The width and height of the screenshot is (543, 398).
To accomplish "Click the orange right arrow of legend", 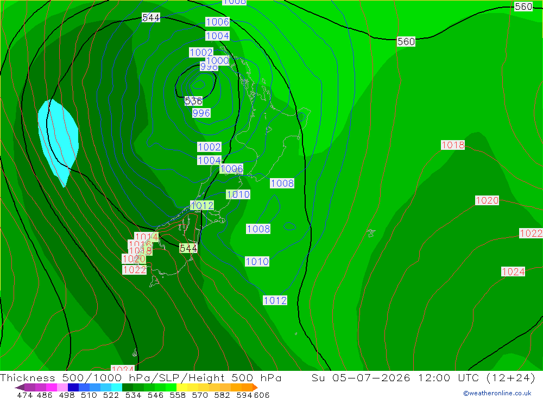I will coord(255,387).
